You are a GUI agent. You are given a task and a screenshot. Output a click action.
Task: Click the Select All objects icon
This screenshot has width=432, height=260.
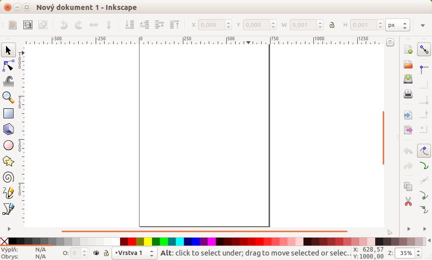pyautogui.click(x=12, y=25)
